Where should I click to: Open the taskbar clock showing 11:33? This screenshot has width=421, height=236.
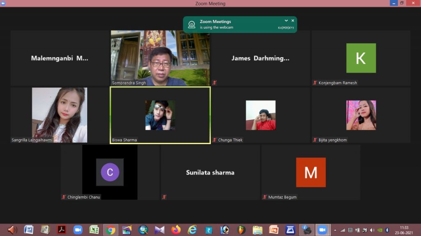(404, 230)
